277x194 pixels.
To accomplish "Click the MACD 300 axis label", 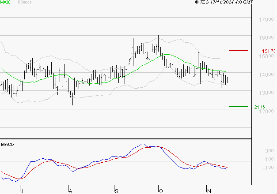I will 269,151.
